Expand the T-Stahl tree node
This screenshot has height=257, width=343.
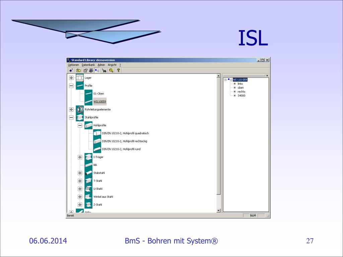(x=80, y=181)
